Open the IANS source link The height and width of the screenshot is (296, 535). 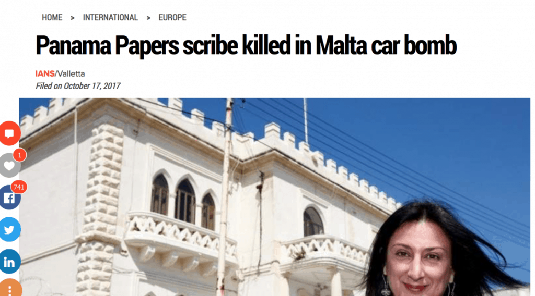point(45,73)
